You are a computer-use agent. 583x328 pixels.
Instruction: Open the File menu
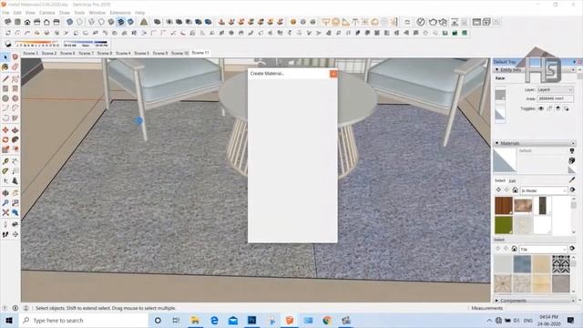[5, 13]
